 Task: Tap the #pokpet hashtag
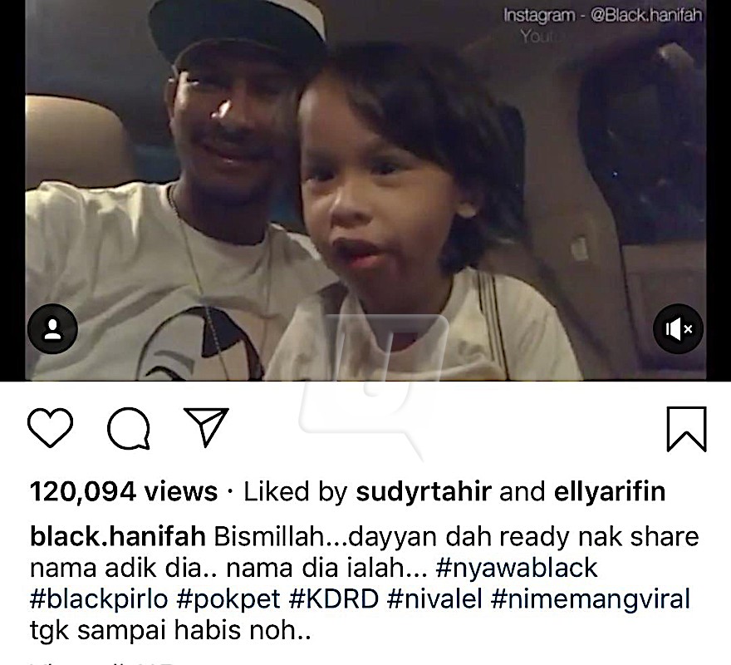pyautogui.click(x=228, y=598)
